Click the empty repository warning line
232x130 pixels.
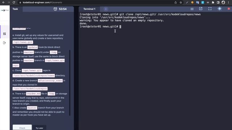coord(122,21)
